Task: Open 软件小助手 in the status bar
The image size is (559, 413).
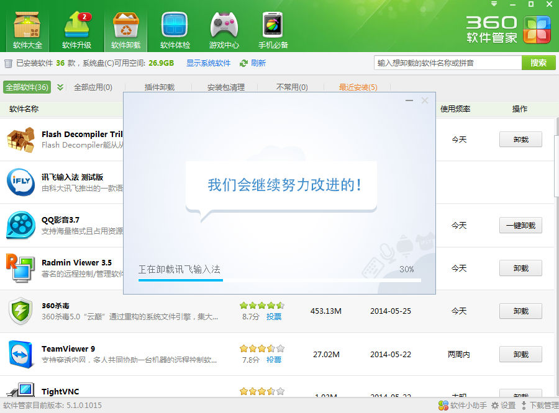Action: [462, 406]
